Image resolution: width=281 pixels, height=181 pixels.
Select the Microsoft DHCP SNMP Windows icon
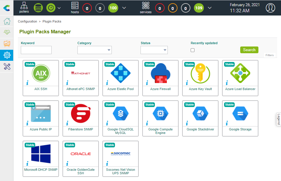[x=41, y=154]
